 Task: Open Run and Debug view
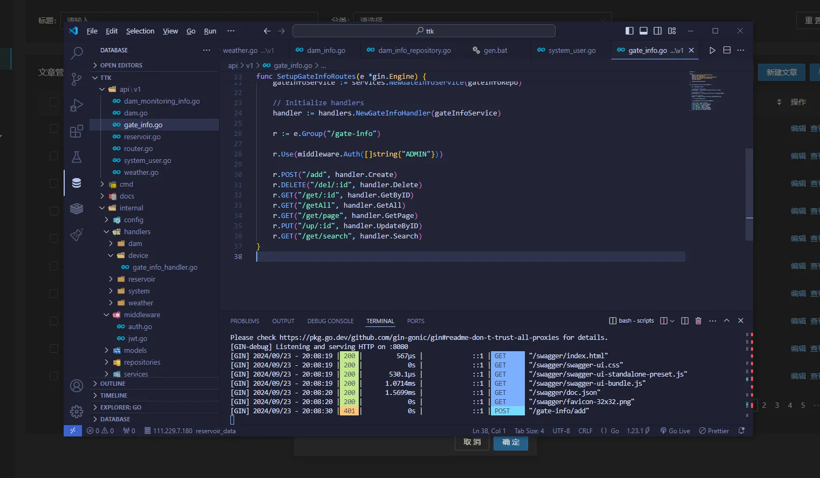[77, 105]
